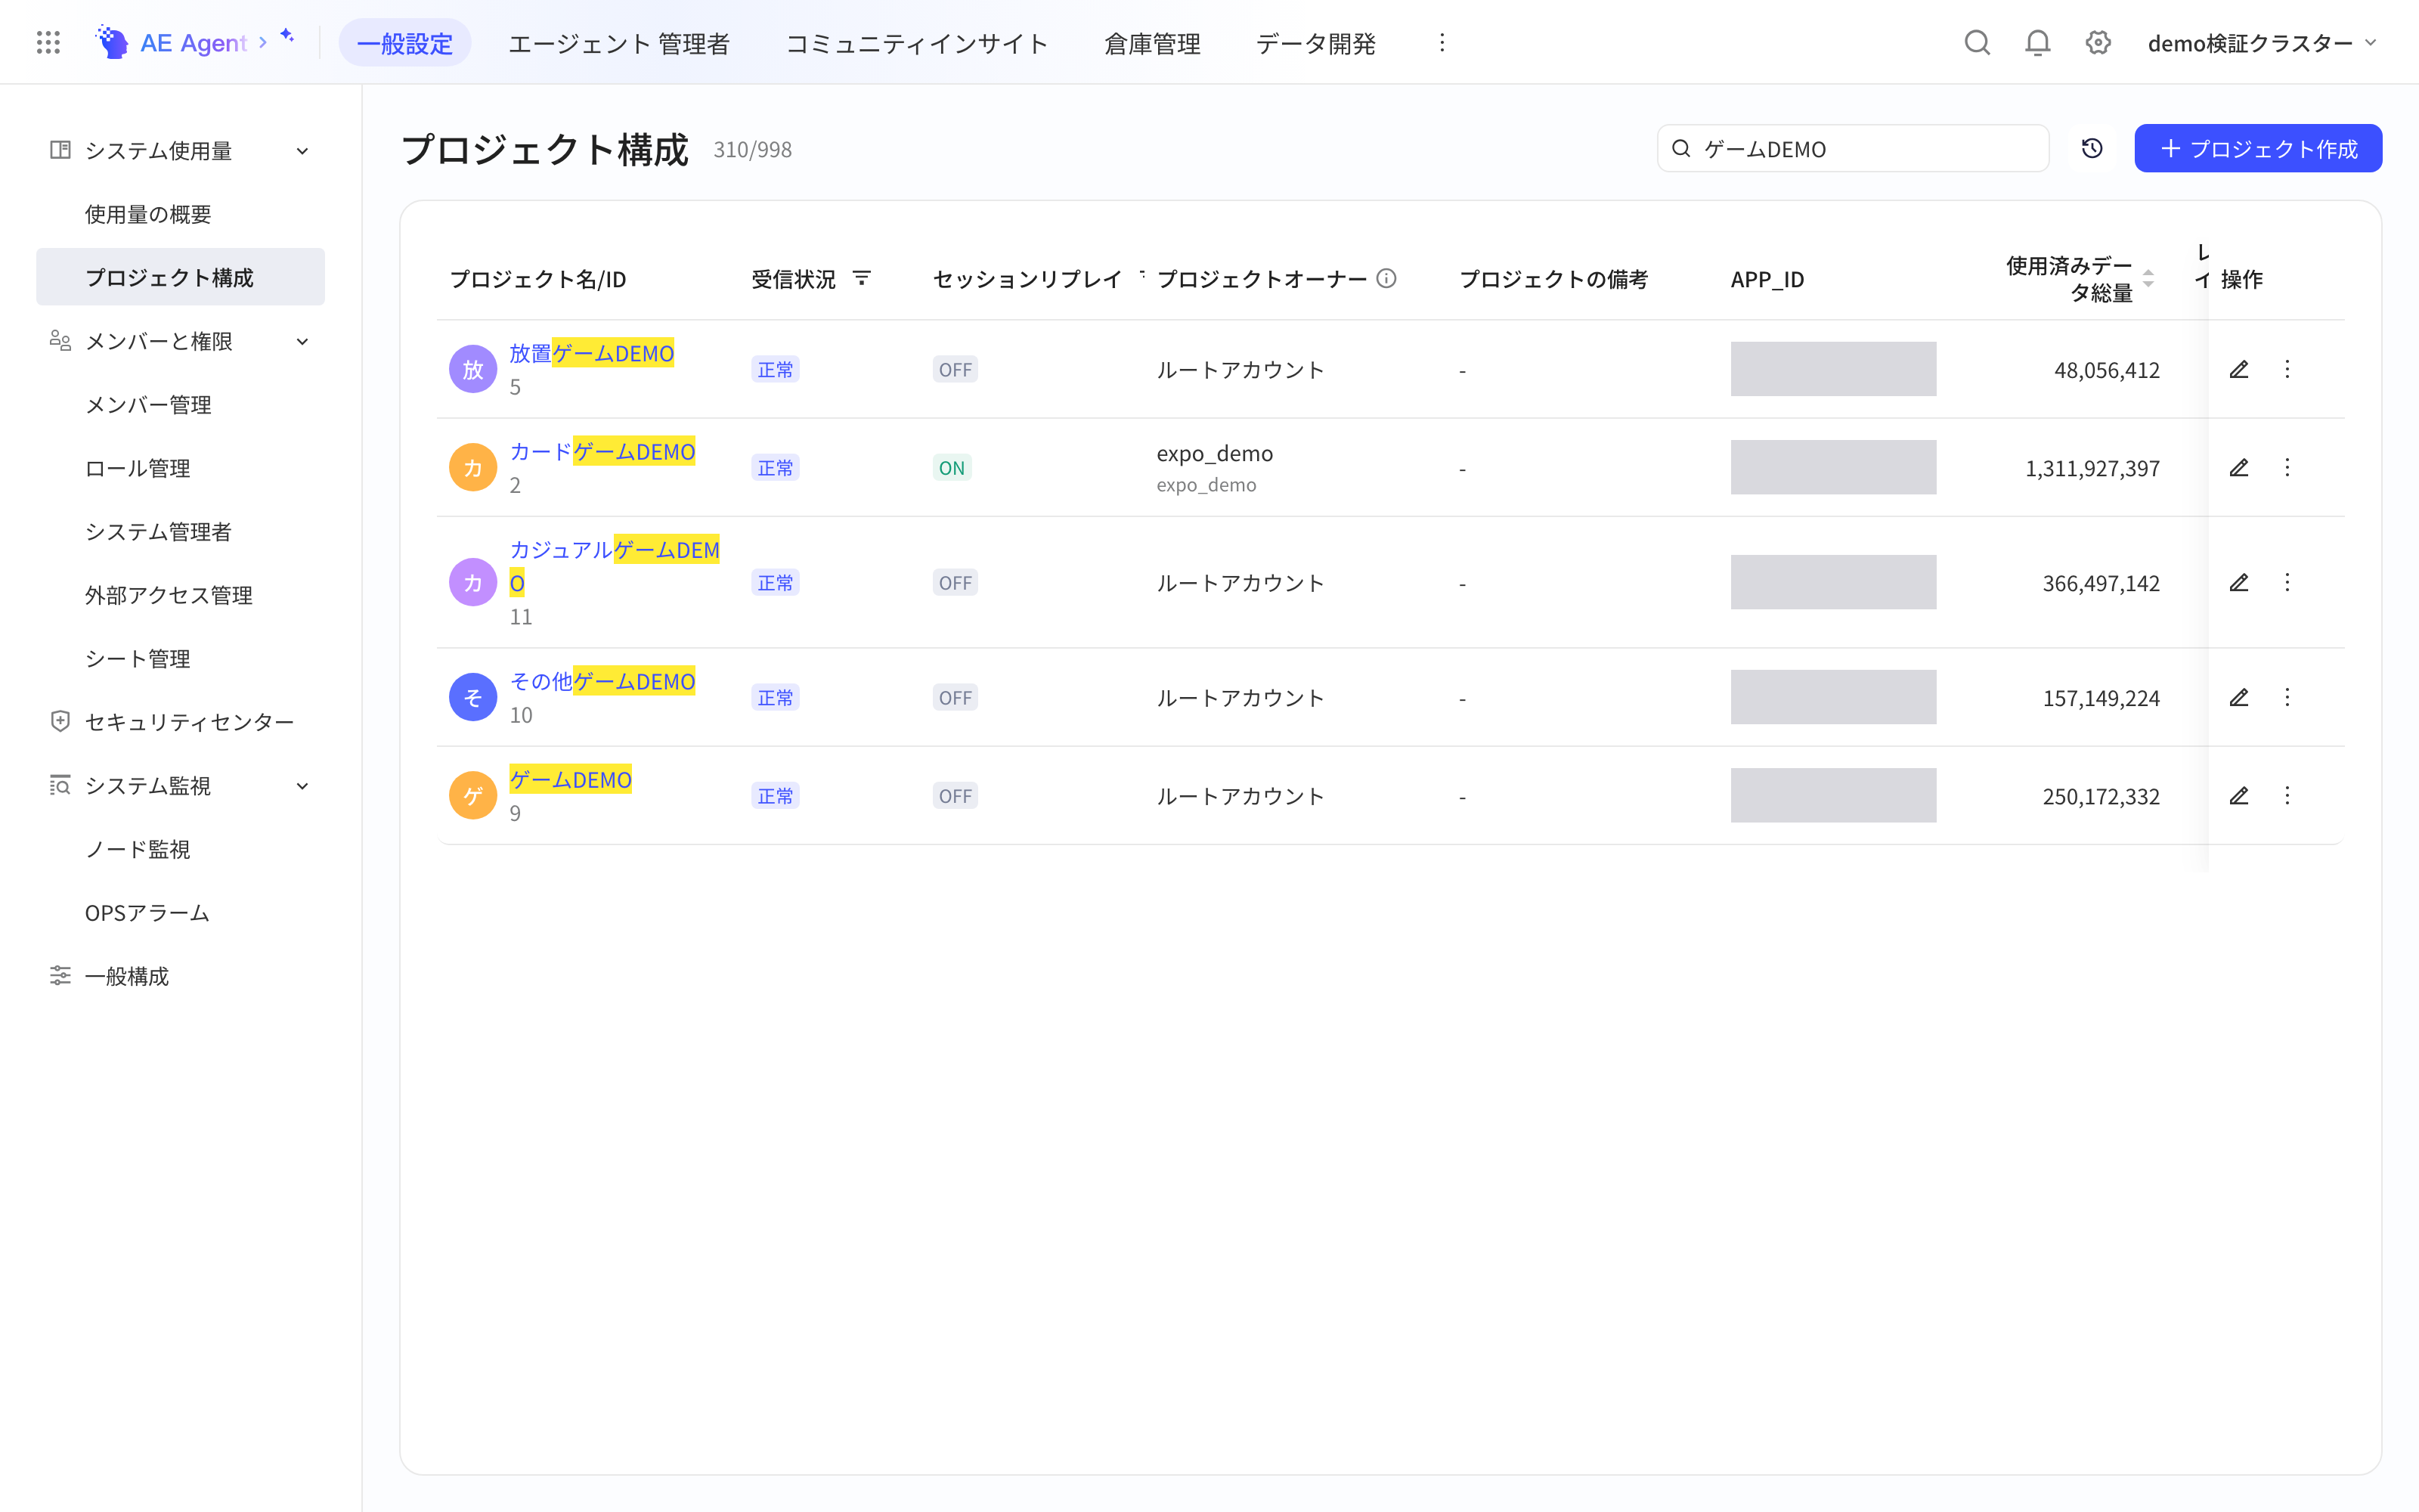Edit the 放置ゲームDEMO project
Viewport: 2419px width, 1512px height.
(x=2238, y=369)
